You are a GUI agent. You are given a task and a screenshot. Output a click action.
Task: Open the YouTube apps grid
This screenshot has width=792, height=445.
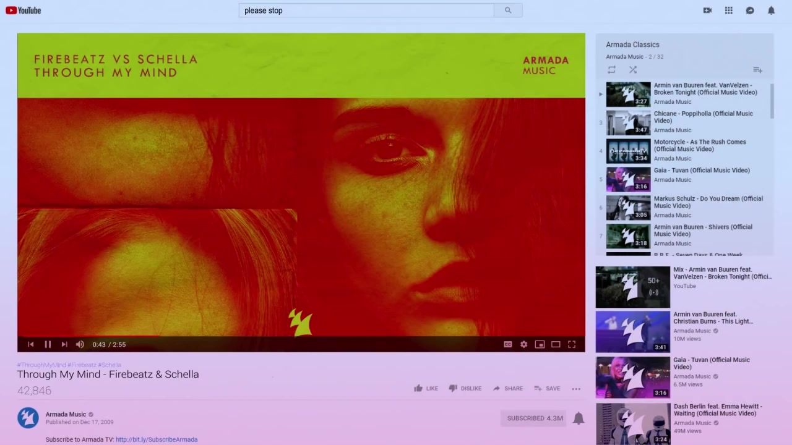[x=729, y=11]
